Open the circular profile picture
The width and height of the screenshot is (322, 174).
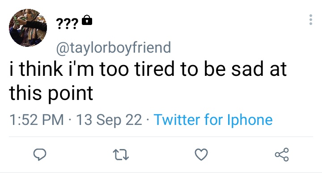click(x=28, y=28)
